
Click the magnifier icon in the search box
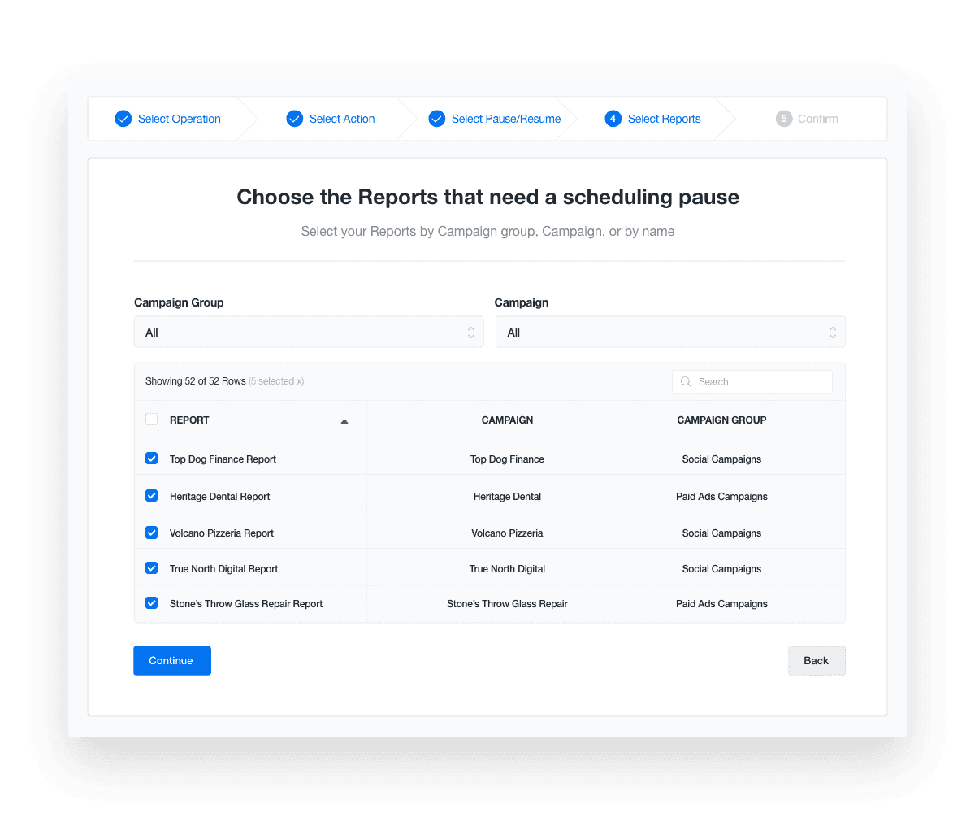pyautogui.click(x=685, y=381)
